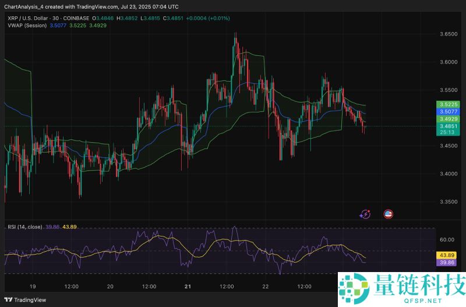Viewport: 466px width, 307px height.
Task: Click the 21 date marker on time axis
Action: point(188,287)
